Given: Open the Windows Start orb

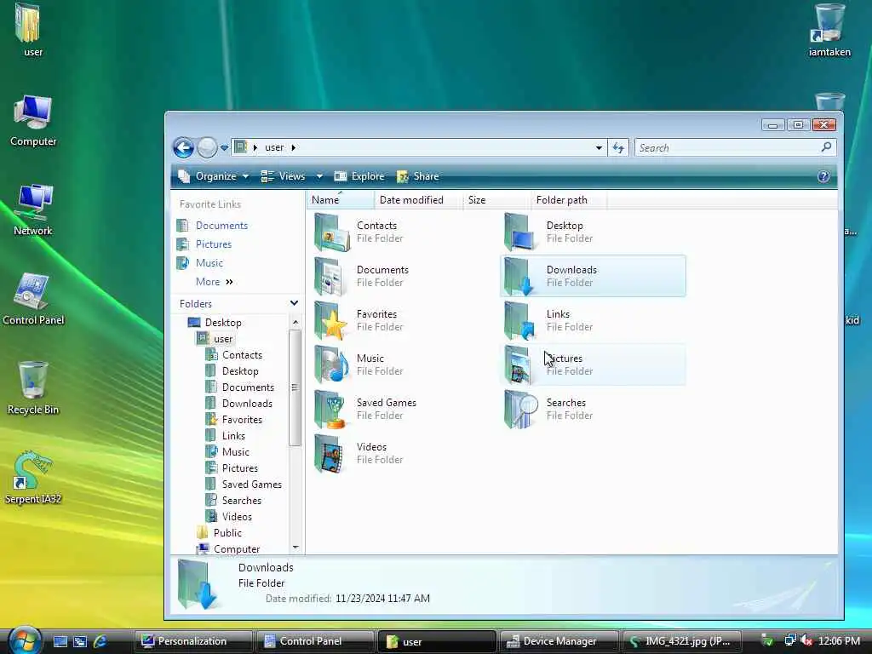Looking at the screenshot, I should 23,640.
